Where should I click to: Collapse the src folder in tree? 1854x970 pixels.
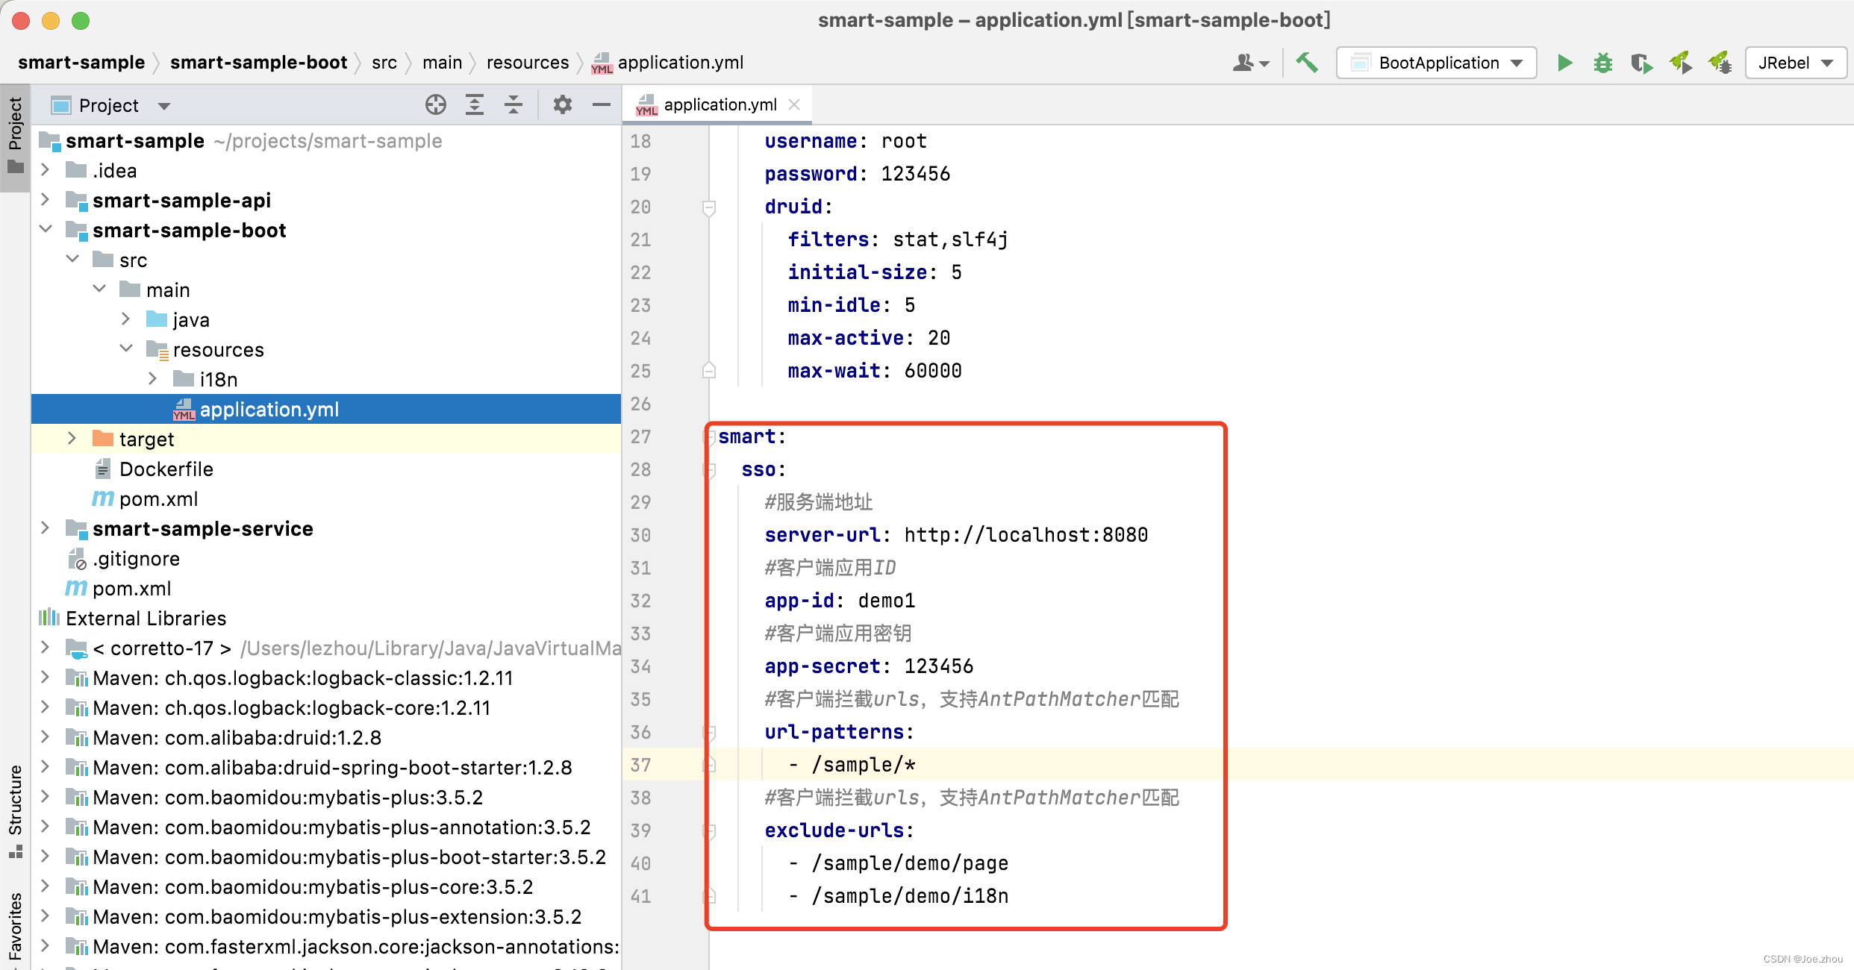tap(72, 260)
